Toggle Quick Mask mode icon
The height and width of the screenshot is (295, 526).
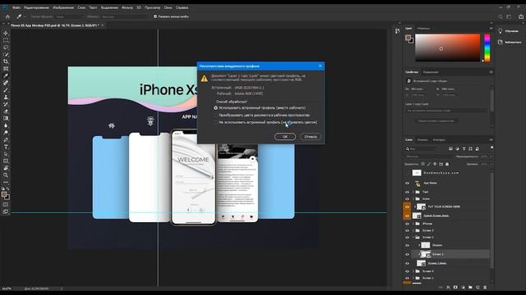(x=6, y=204)
